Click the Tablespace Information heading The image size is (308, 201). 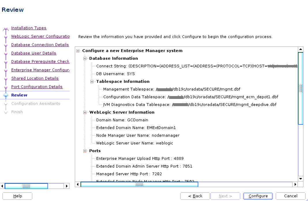pos(123,81)
